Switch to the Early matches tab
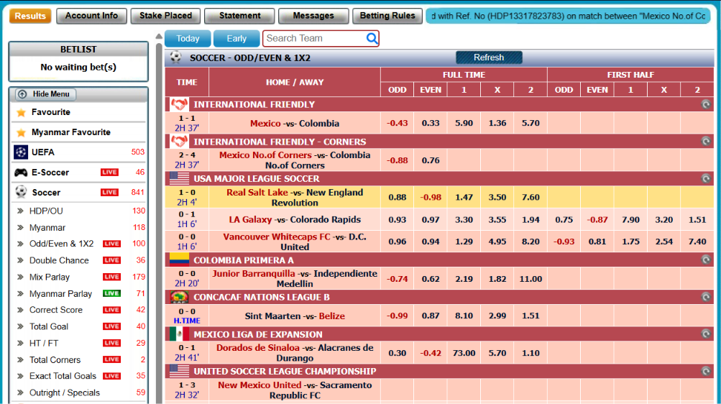721x404 pixels. pyautogui.click(x=236, y=39)
